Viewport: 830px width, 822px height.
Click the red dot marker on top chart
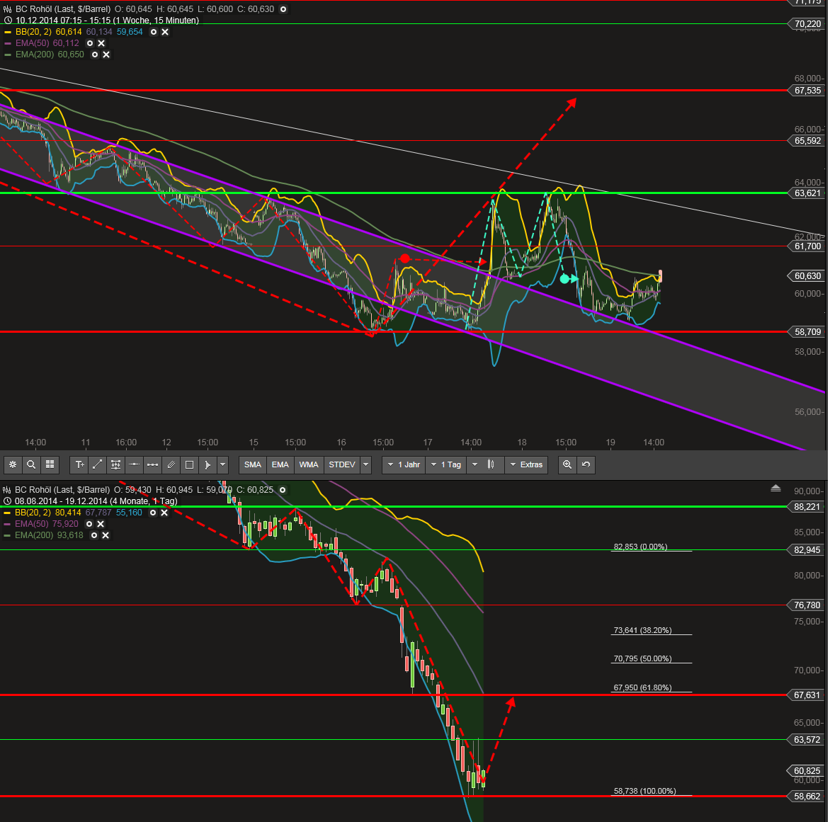pos(405,259)
